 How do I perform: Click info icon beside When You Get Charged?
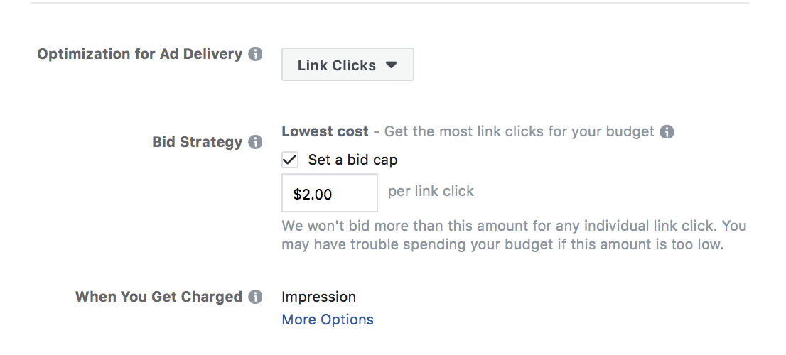pos(255,297)
